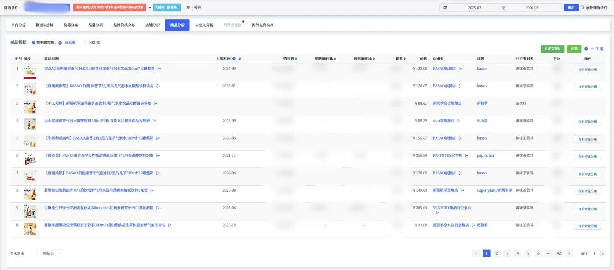Viewport: 614px width, 270px height.
Task: Click 2021-11 listing date cell
Action: click(x=229, y=155)
